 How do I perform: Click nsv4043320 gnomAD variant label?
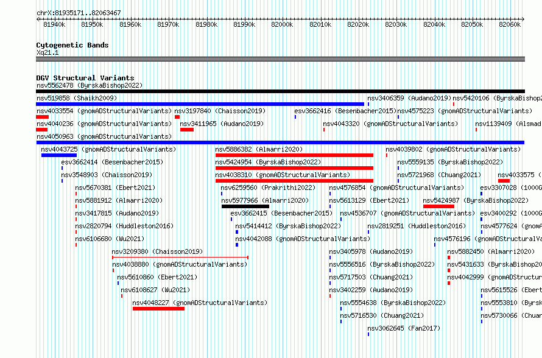(x=390, y=124)
